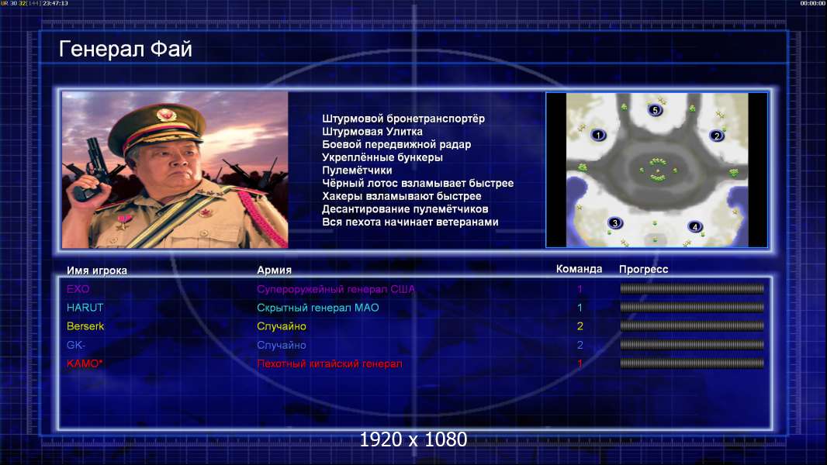
Task: Click the 23:47:13 clock readout
Action: pos(55,3)
